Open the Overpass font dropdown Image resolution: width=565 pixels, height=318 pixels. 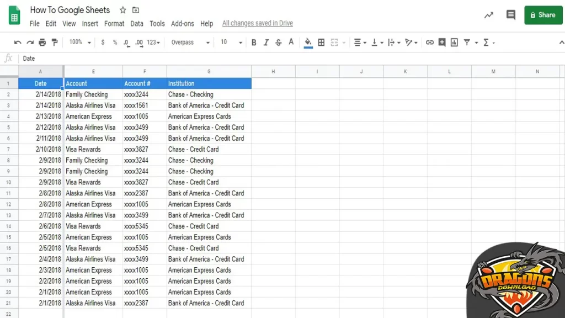point(190,43)
